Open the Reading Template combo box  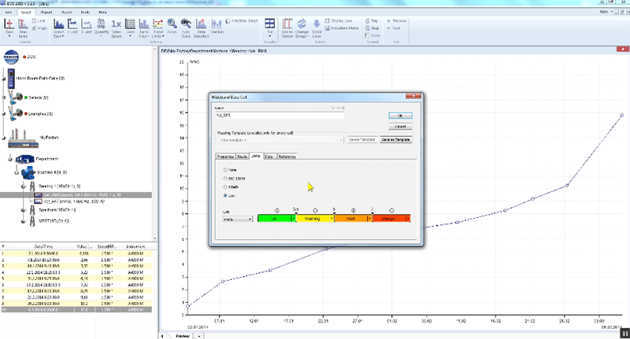280,139
